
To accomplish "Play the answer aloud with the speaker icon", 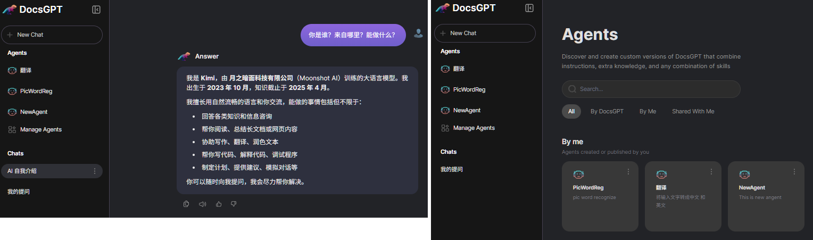I will [202, 204].
